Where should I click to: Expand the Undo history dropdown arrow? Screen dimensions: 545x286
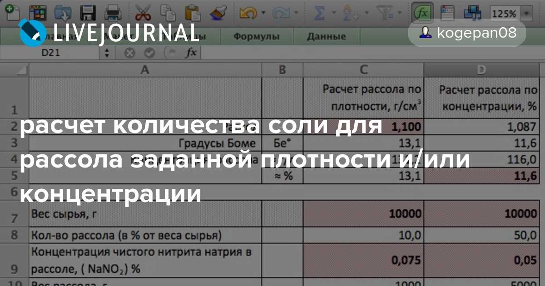[263, 13]
